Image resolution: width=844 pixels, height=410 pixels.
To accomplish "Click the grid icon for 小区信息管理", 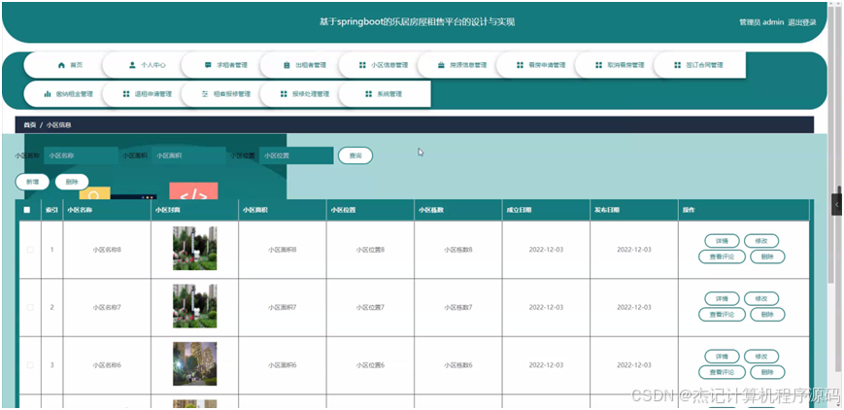I will [362, 65].
